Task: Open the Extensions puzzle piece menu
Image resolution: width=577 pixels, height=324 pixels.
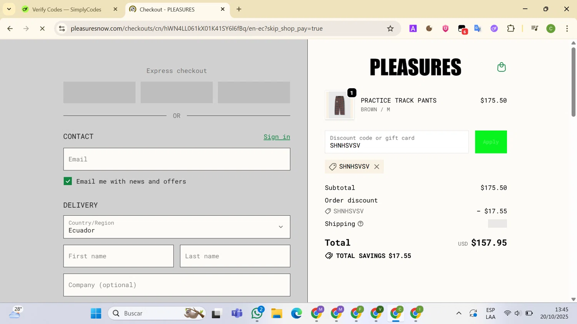Action: (511, 28)
